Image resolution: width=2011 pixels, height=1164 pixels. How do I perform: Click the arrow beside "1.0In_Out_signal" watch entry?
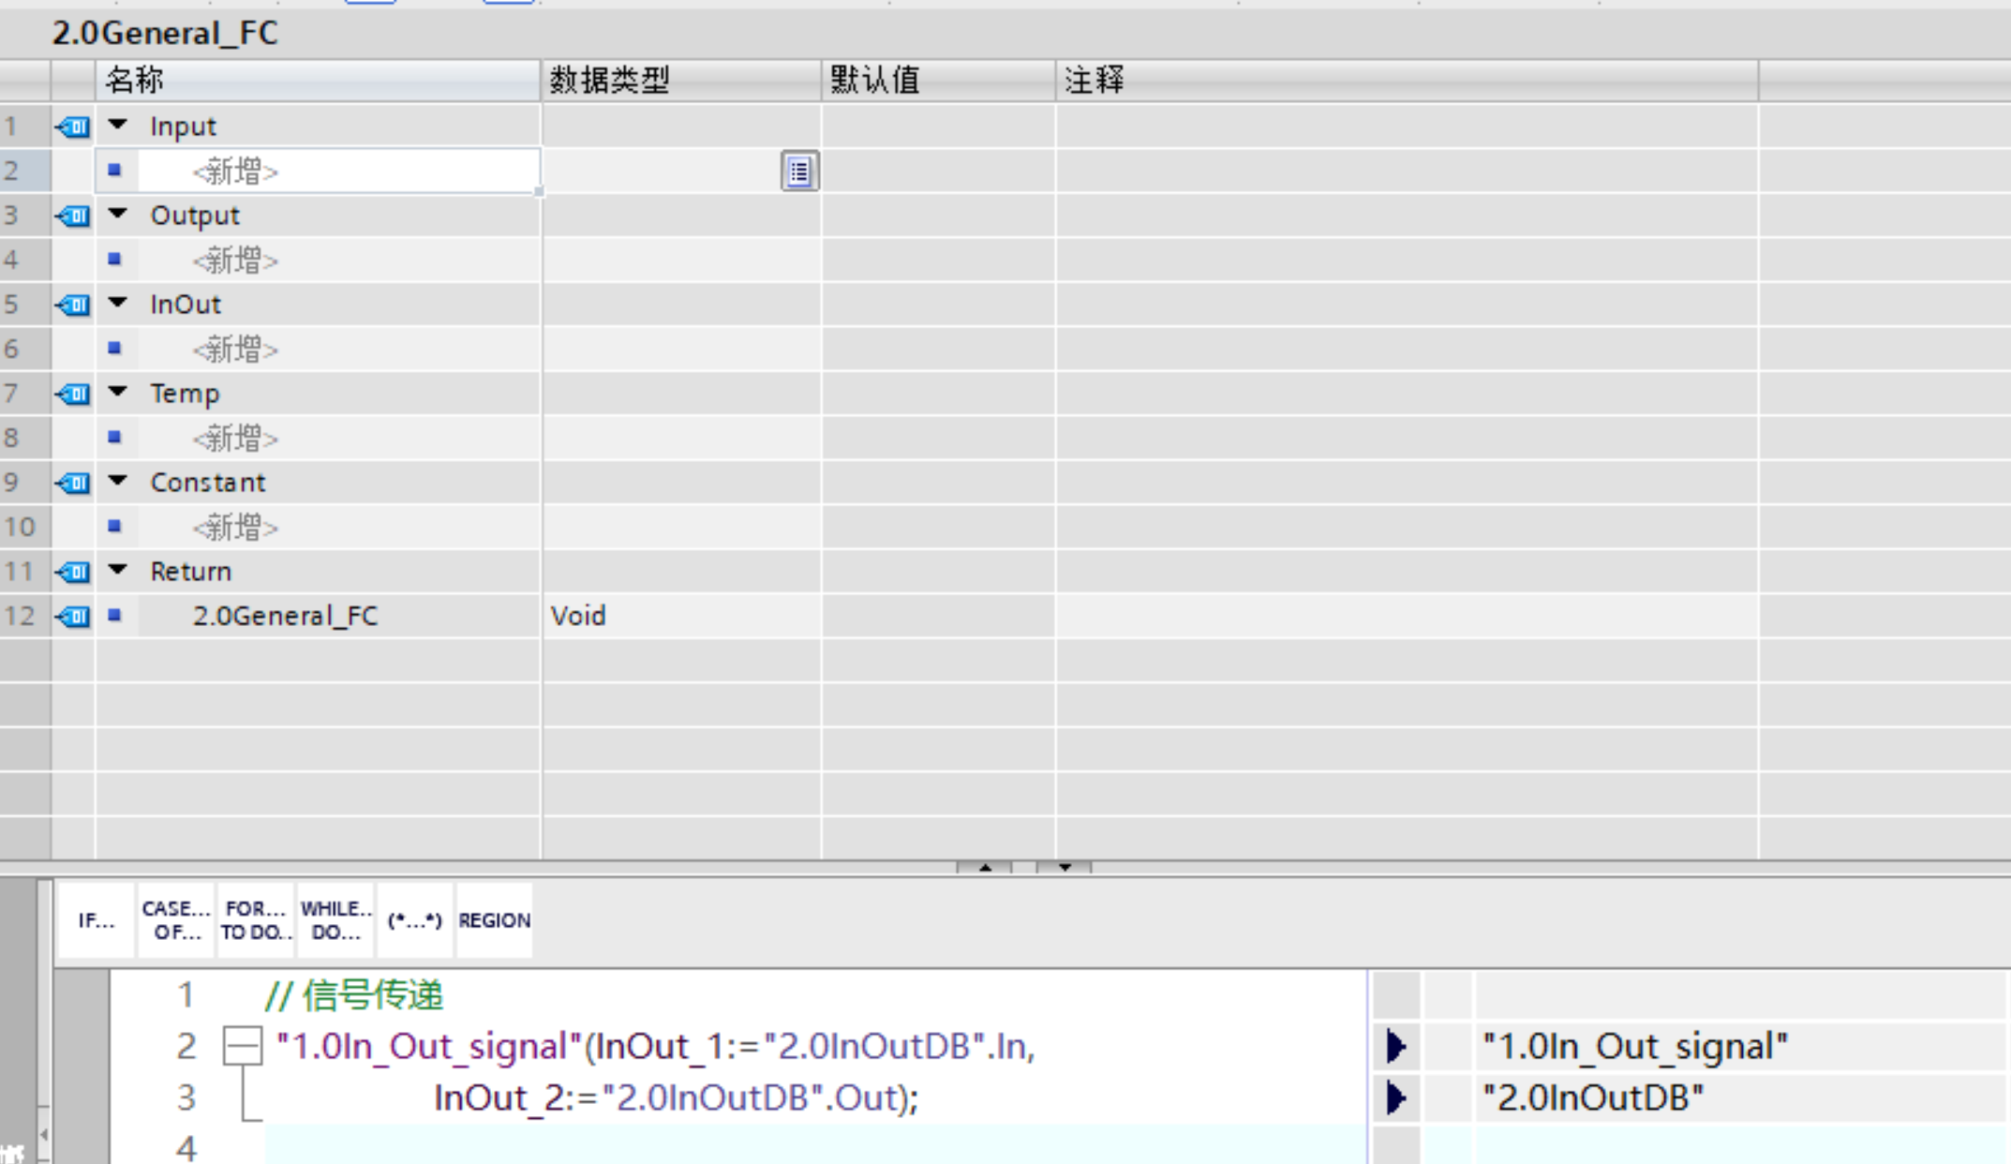click(1395, 1046)
